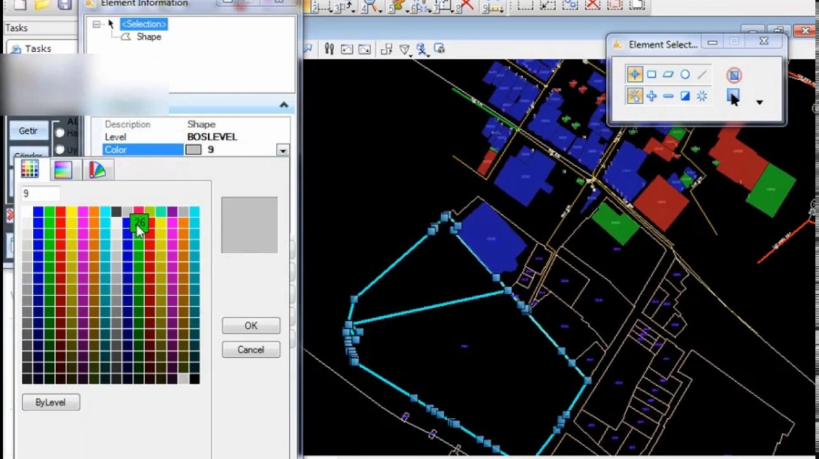Click the Save disk icon
The height and width of the screenshot is (459, 819).
(x=65, y=5)
